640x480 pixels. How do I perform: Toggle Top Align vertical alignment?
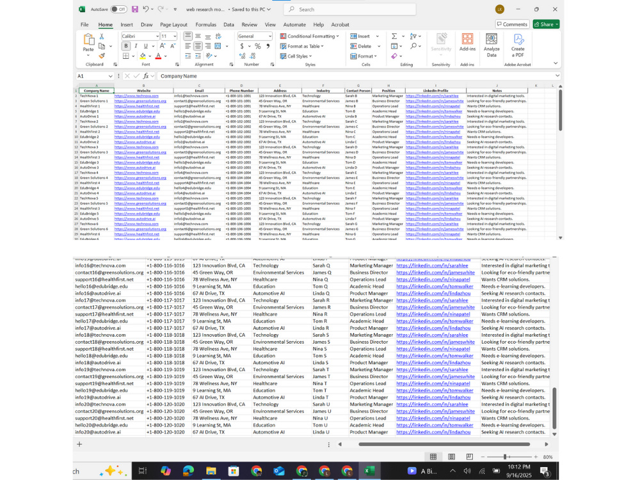188,36
